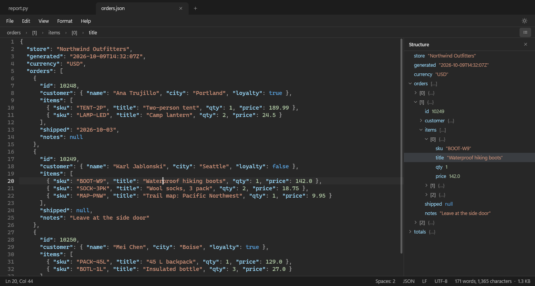Image resolution: width=535 pixels, height=286 pixels.
Task: Click the word and character count status
Action: point(483,281)
